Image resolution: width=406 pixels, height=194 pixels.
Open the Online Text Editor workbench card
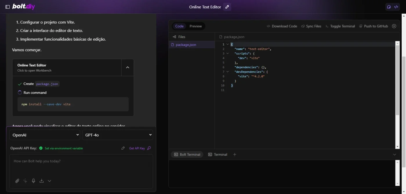[67, 68]
